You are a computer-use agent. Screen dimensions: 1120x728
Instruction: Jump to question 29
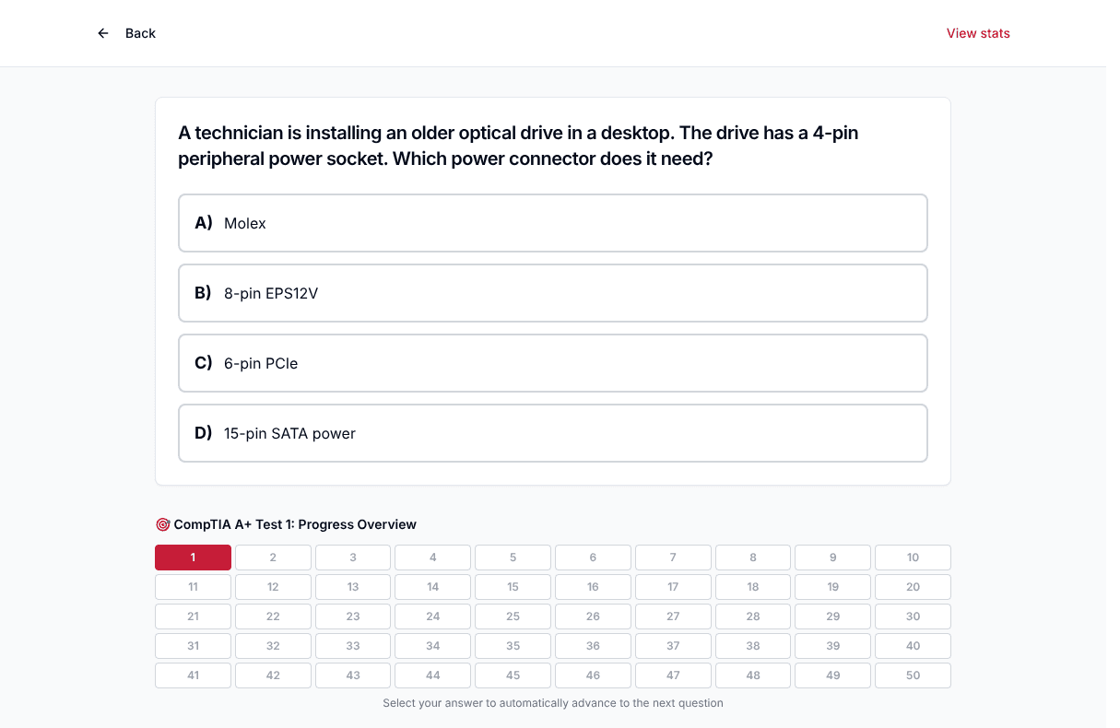coord(833,616)
